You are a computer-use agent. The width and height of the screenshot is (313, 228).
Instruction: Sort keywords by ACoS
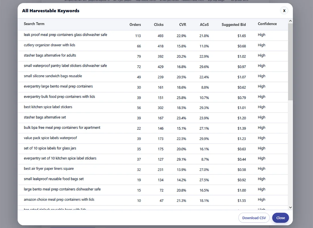coord(204,25)
